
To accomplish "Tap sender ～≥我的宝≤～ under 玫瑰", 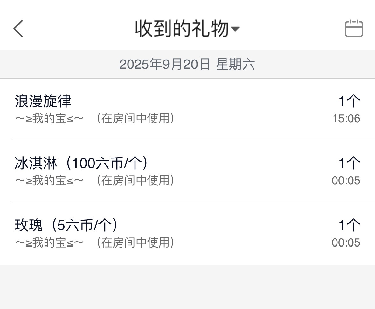I will pyautogui.click(x=49, y=242).
